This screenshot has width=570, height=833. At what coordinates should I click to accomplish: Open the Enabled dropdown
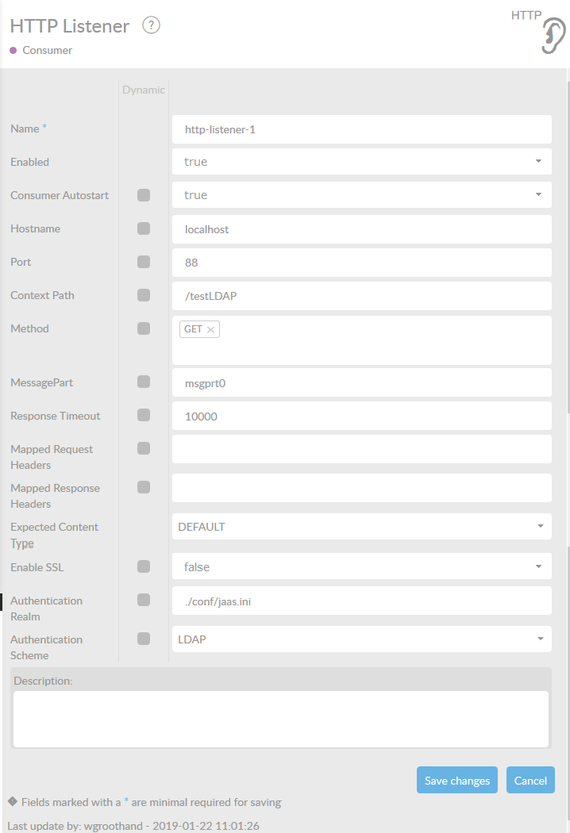[x=361, y=162]
